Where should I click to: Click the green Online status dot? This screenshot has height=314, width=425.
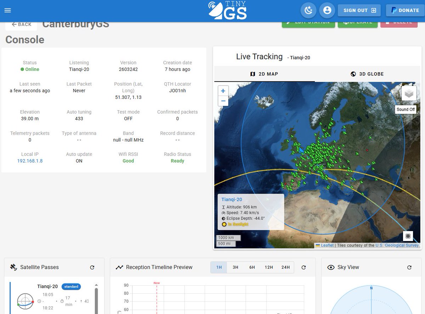point(22,69)
